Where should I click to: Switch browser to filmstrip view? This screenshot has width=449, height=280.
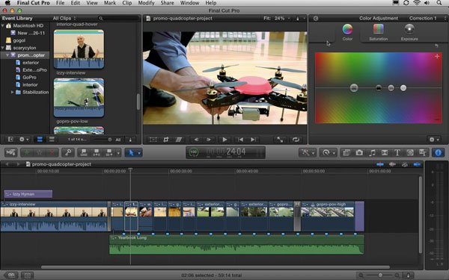click(40, 140)
